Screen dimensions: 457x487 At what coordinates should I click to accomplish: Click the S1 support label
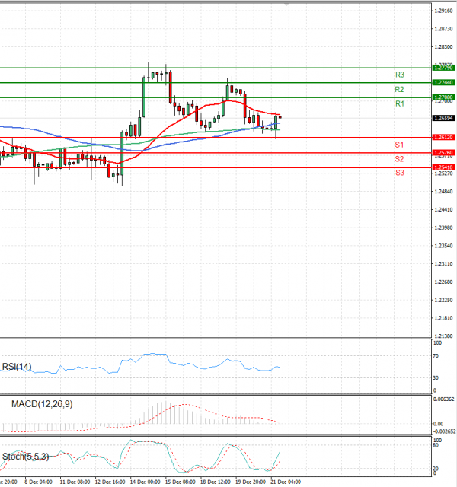tap(399, 145)
